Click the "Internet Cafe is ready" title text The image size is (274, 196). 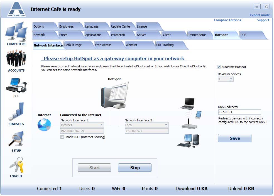(x=56, y=9)
